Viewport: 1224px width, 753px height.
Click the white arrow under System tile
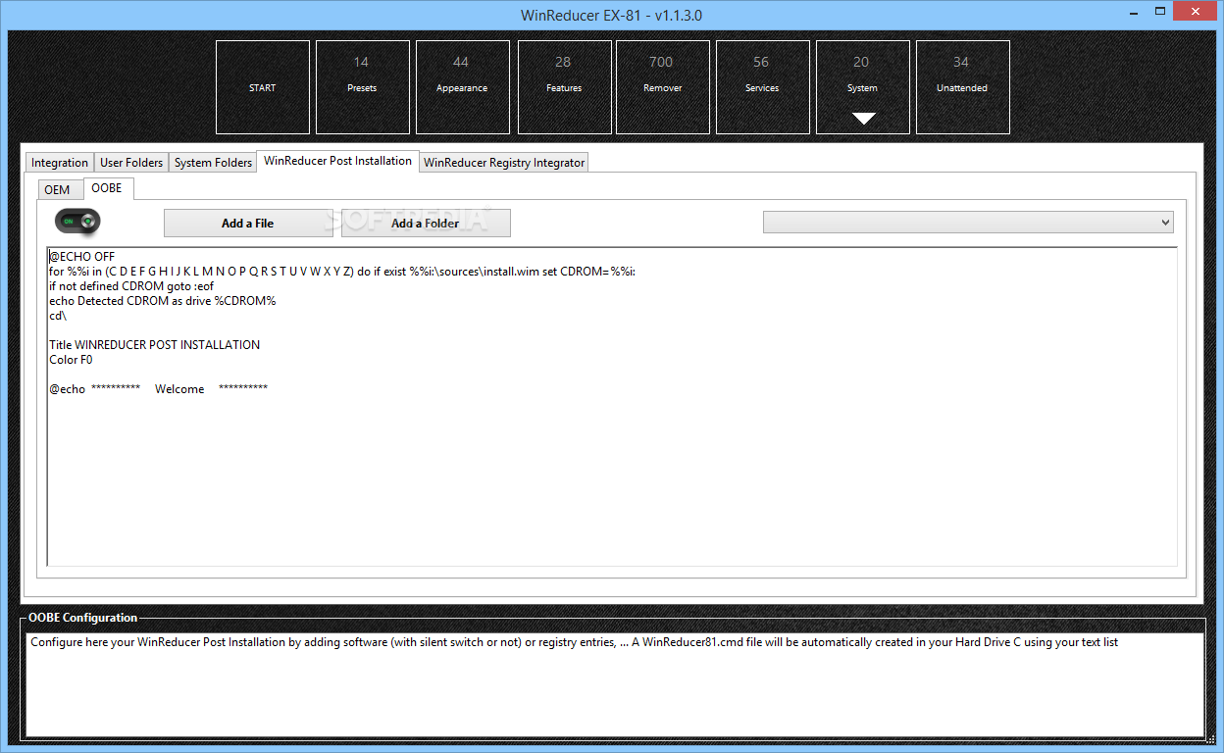coord(863,120)
